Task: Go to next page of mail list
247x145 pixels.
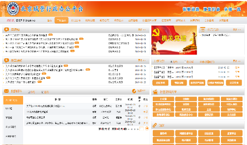Action: click(135, 129)
